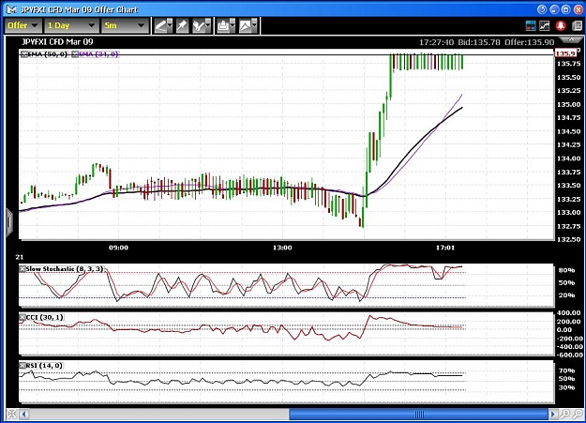Open the new chart window icon
The image size is (586, 423).
tap(545, 25)
